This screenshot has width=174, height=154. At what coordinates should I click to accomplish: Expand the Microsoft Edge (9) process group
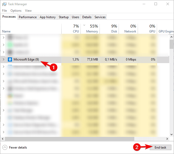[x=3, y=59]
